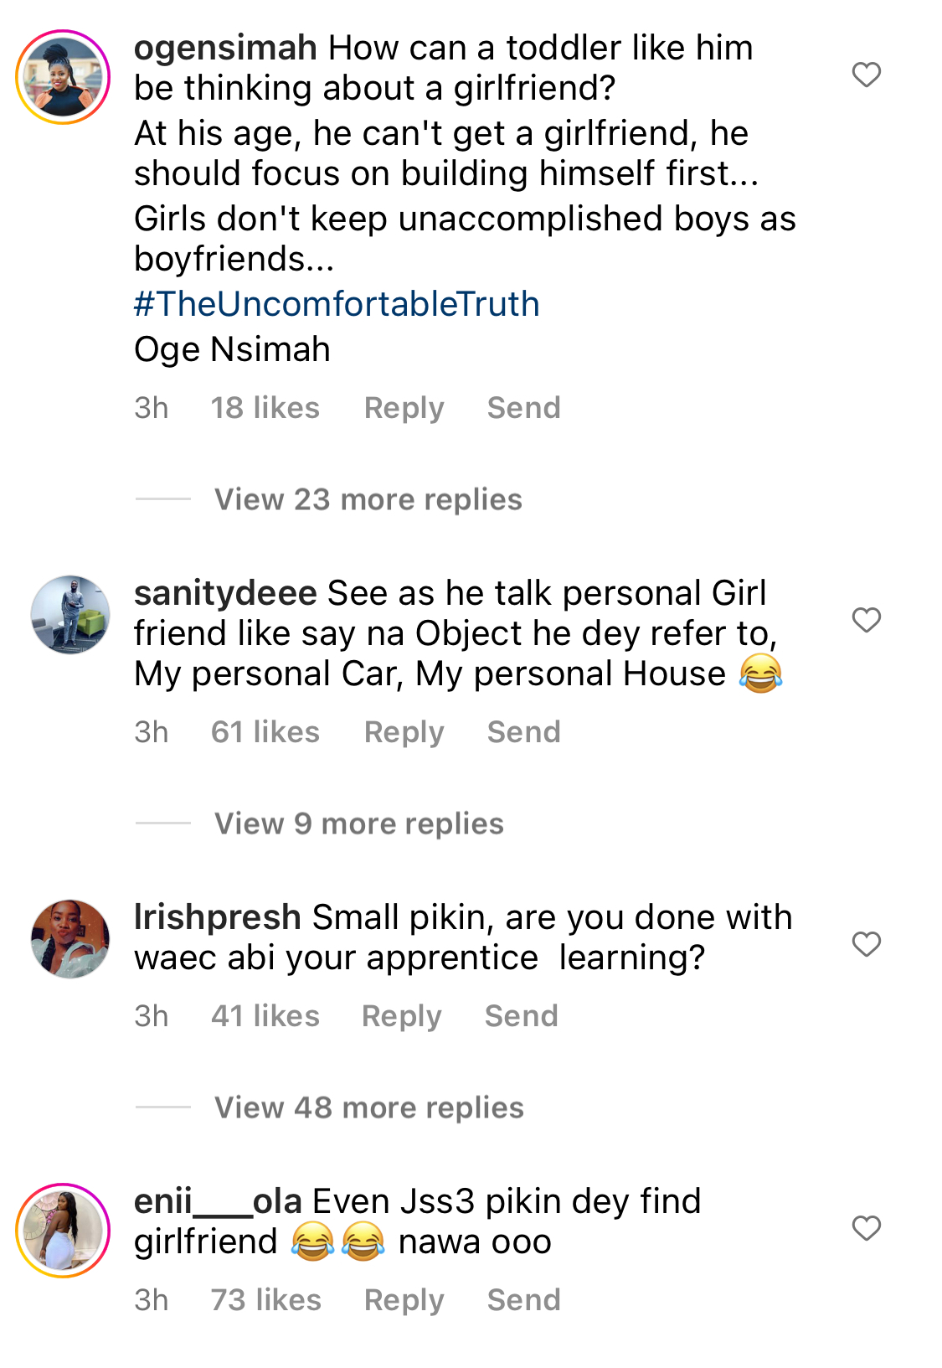
Task: Open the #TheUncomfortableTruth hashtag
Action: tap(337, 304)
